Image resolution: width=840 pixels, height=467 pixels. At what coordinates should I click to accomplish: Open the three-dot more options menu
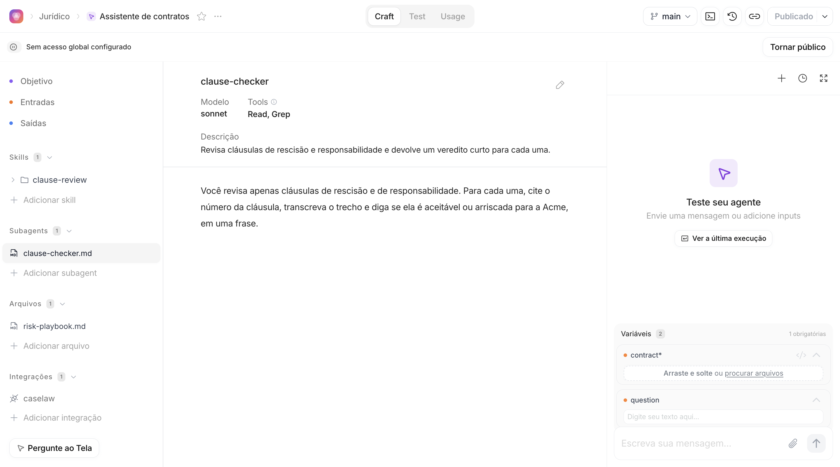218,16
